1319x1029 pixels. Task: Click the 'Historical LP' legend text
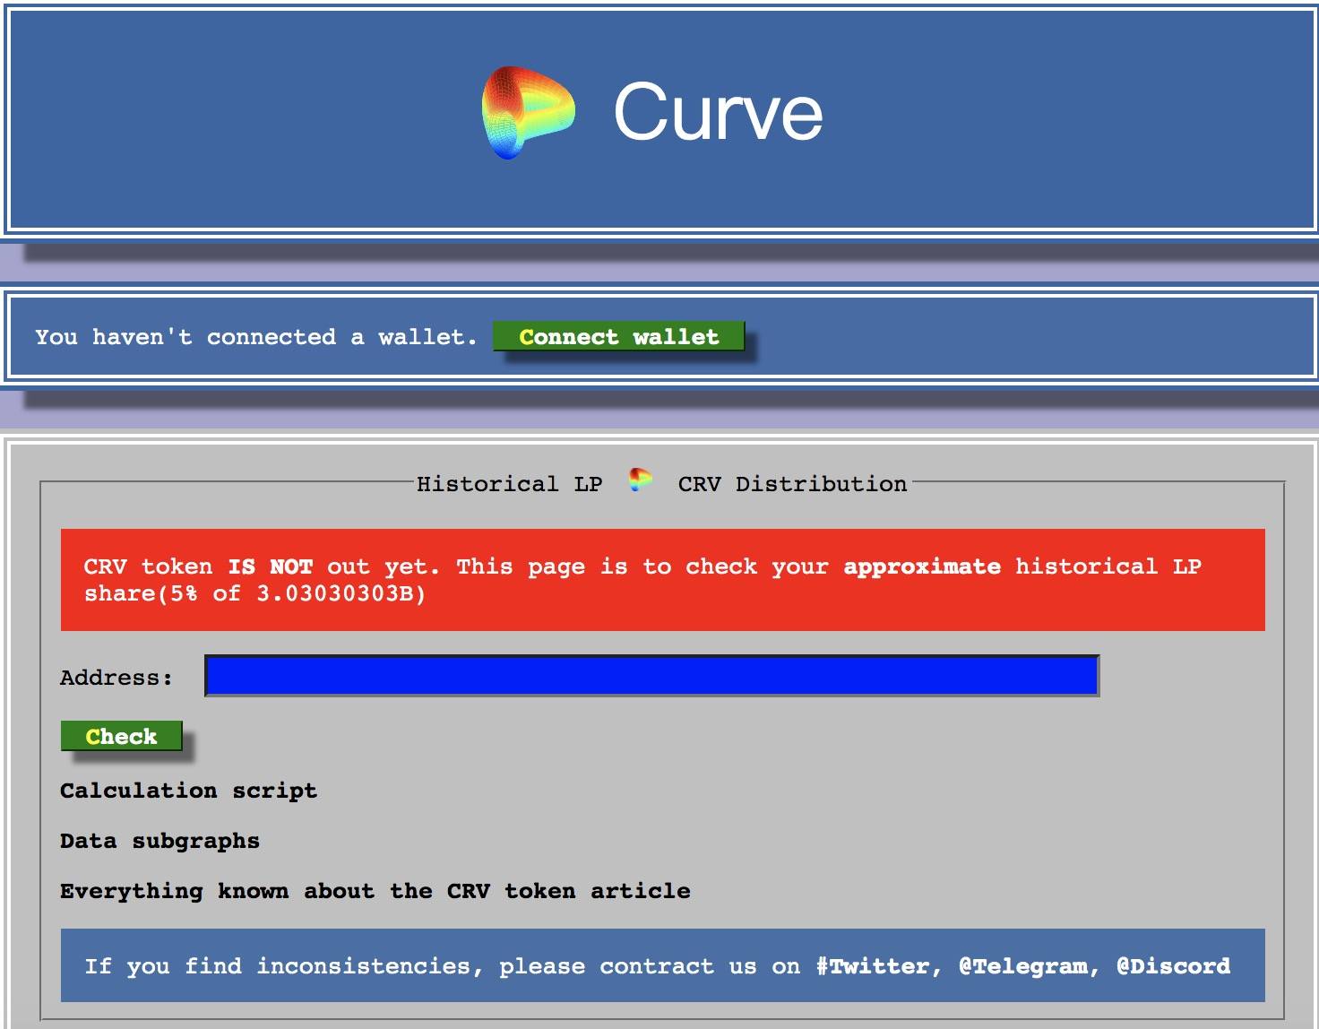click(x=509, y=484)
